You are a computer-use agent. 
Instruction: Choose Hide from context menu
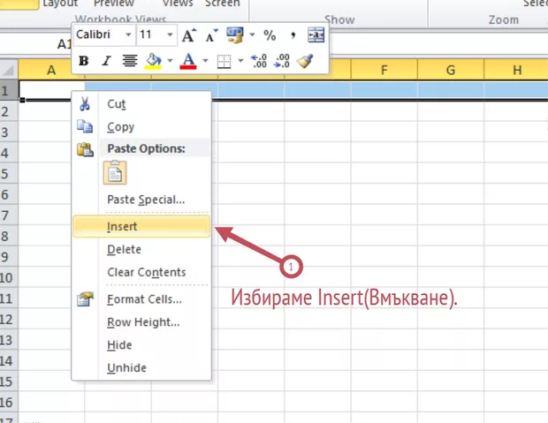point(141,345)
